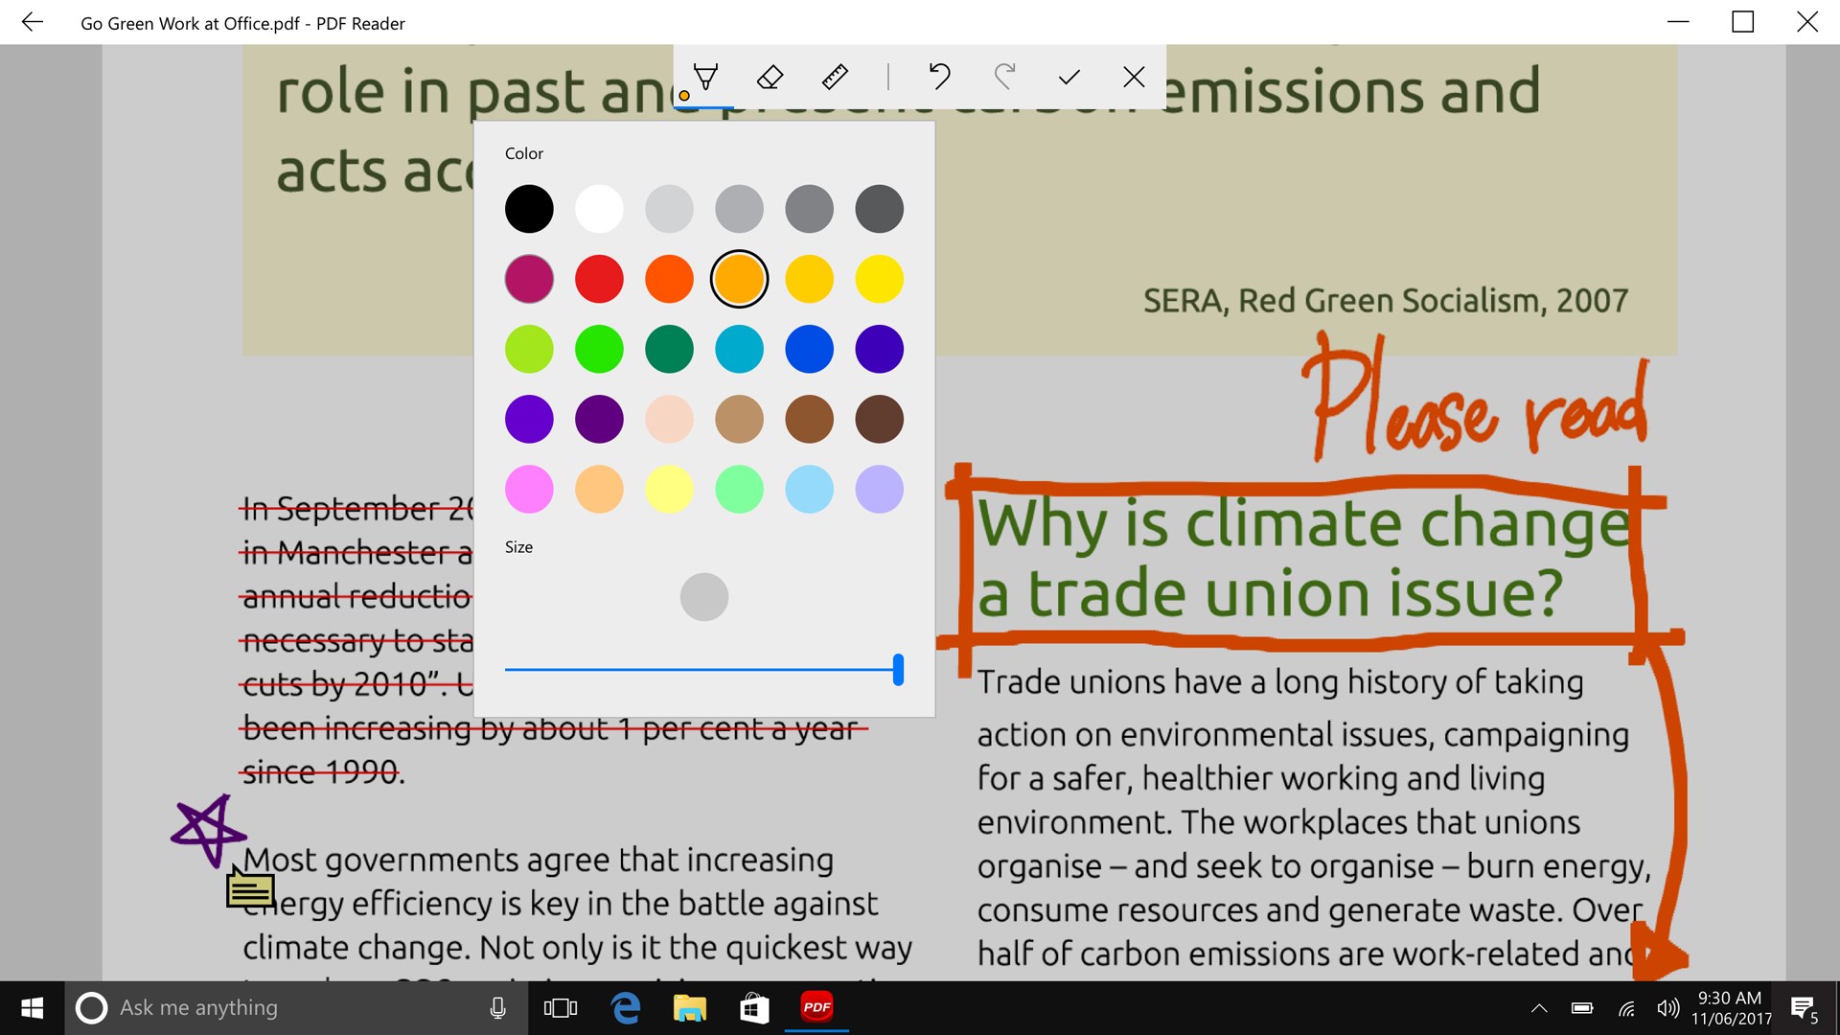This screenshot has height=1035, width=1840.
Task: Choose the red color swatch
Action: pyautogui.click(x=599, y=279)
